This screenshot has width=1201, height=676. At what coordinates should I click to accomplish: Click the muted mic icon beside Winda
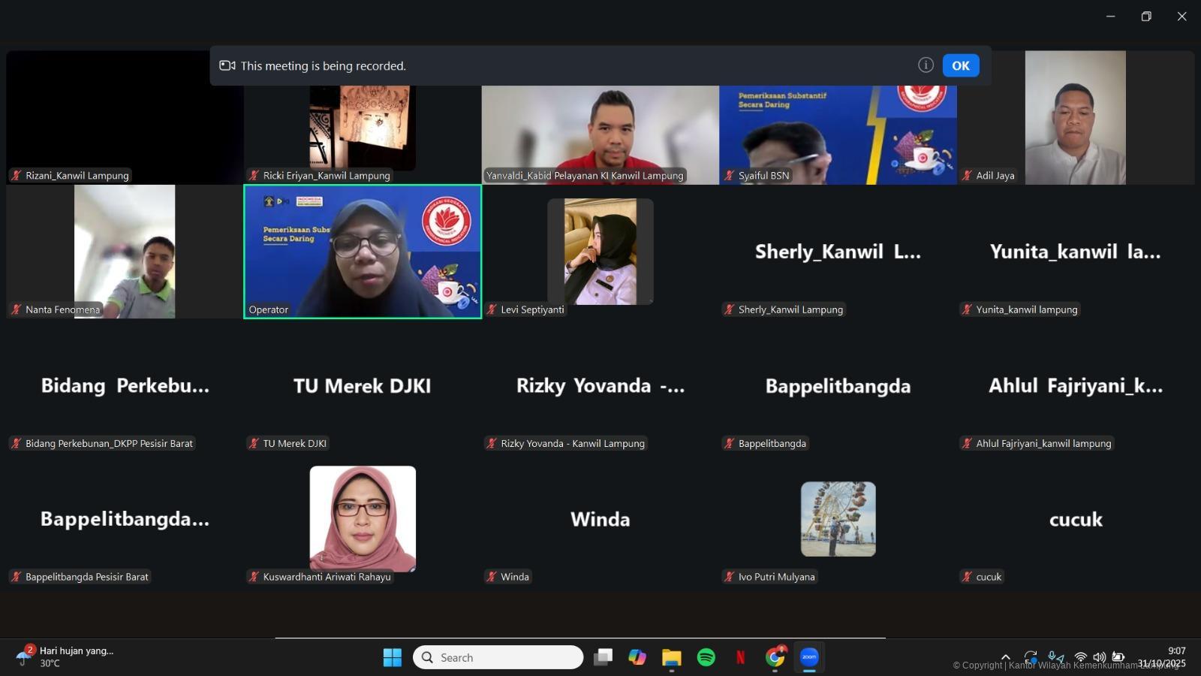pos(492,577)
